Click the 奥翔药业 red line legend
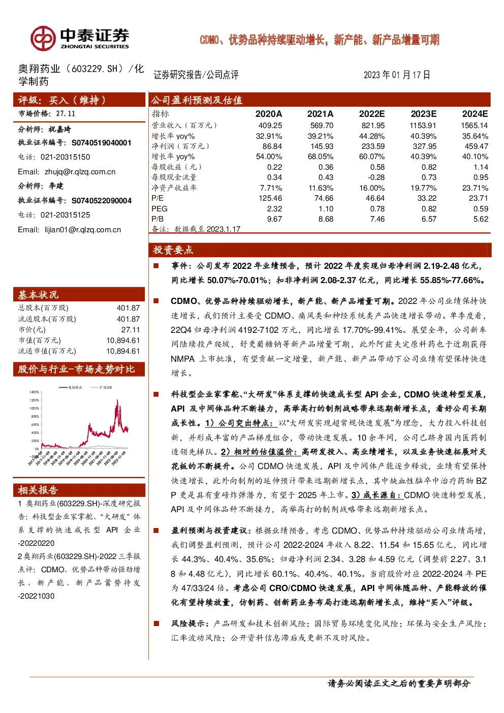The width and height of the screenshot is (504, 713). point(71,387)
